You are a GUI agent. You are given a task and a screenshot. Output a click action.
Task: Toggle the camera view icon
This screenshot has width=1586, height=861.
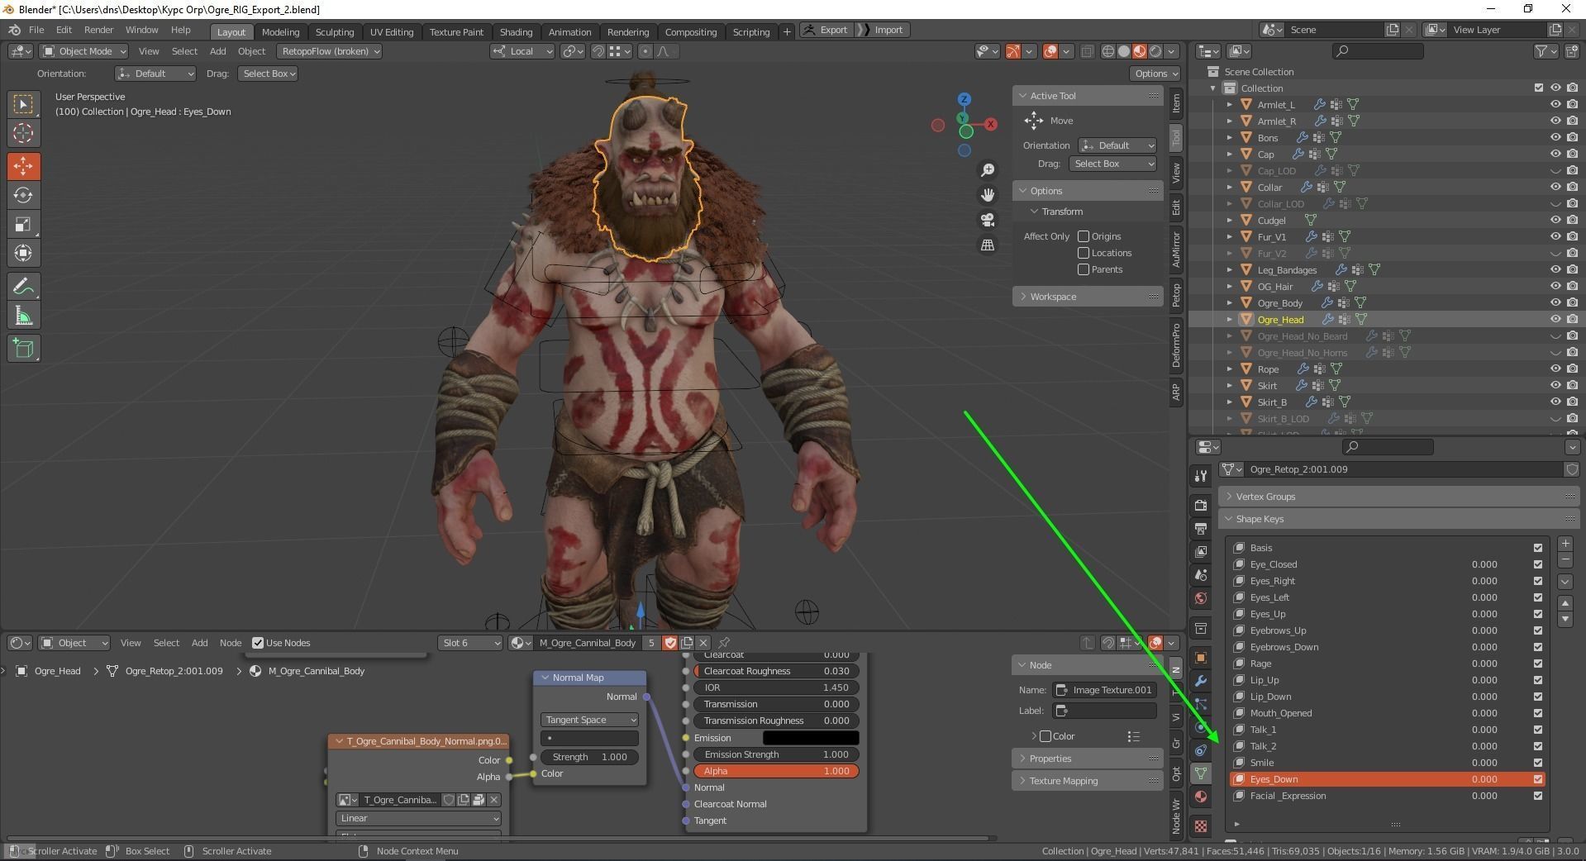coord(988,220)
